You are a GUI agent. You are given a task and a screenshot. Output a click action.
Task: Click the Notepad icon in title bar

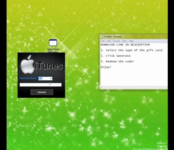tap(102, 37)
